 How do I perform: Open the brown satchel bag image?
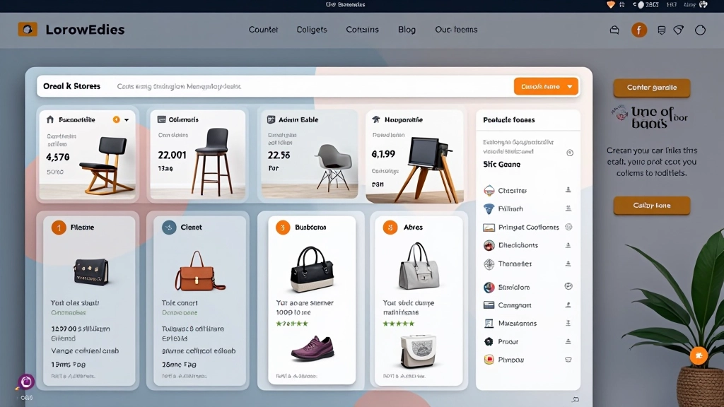pos(199,271)
